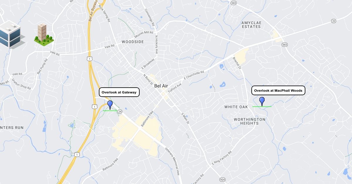Image resolution: width=352 pixels, height=184 pixels.
Task: Click the Route 22 highway shield
Action: [334, 21]
